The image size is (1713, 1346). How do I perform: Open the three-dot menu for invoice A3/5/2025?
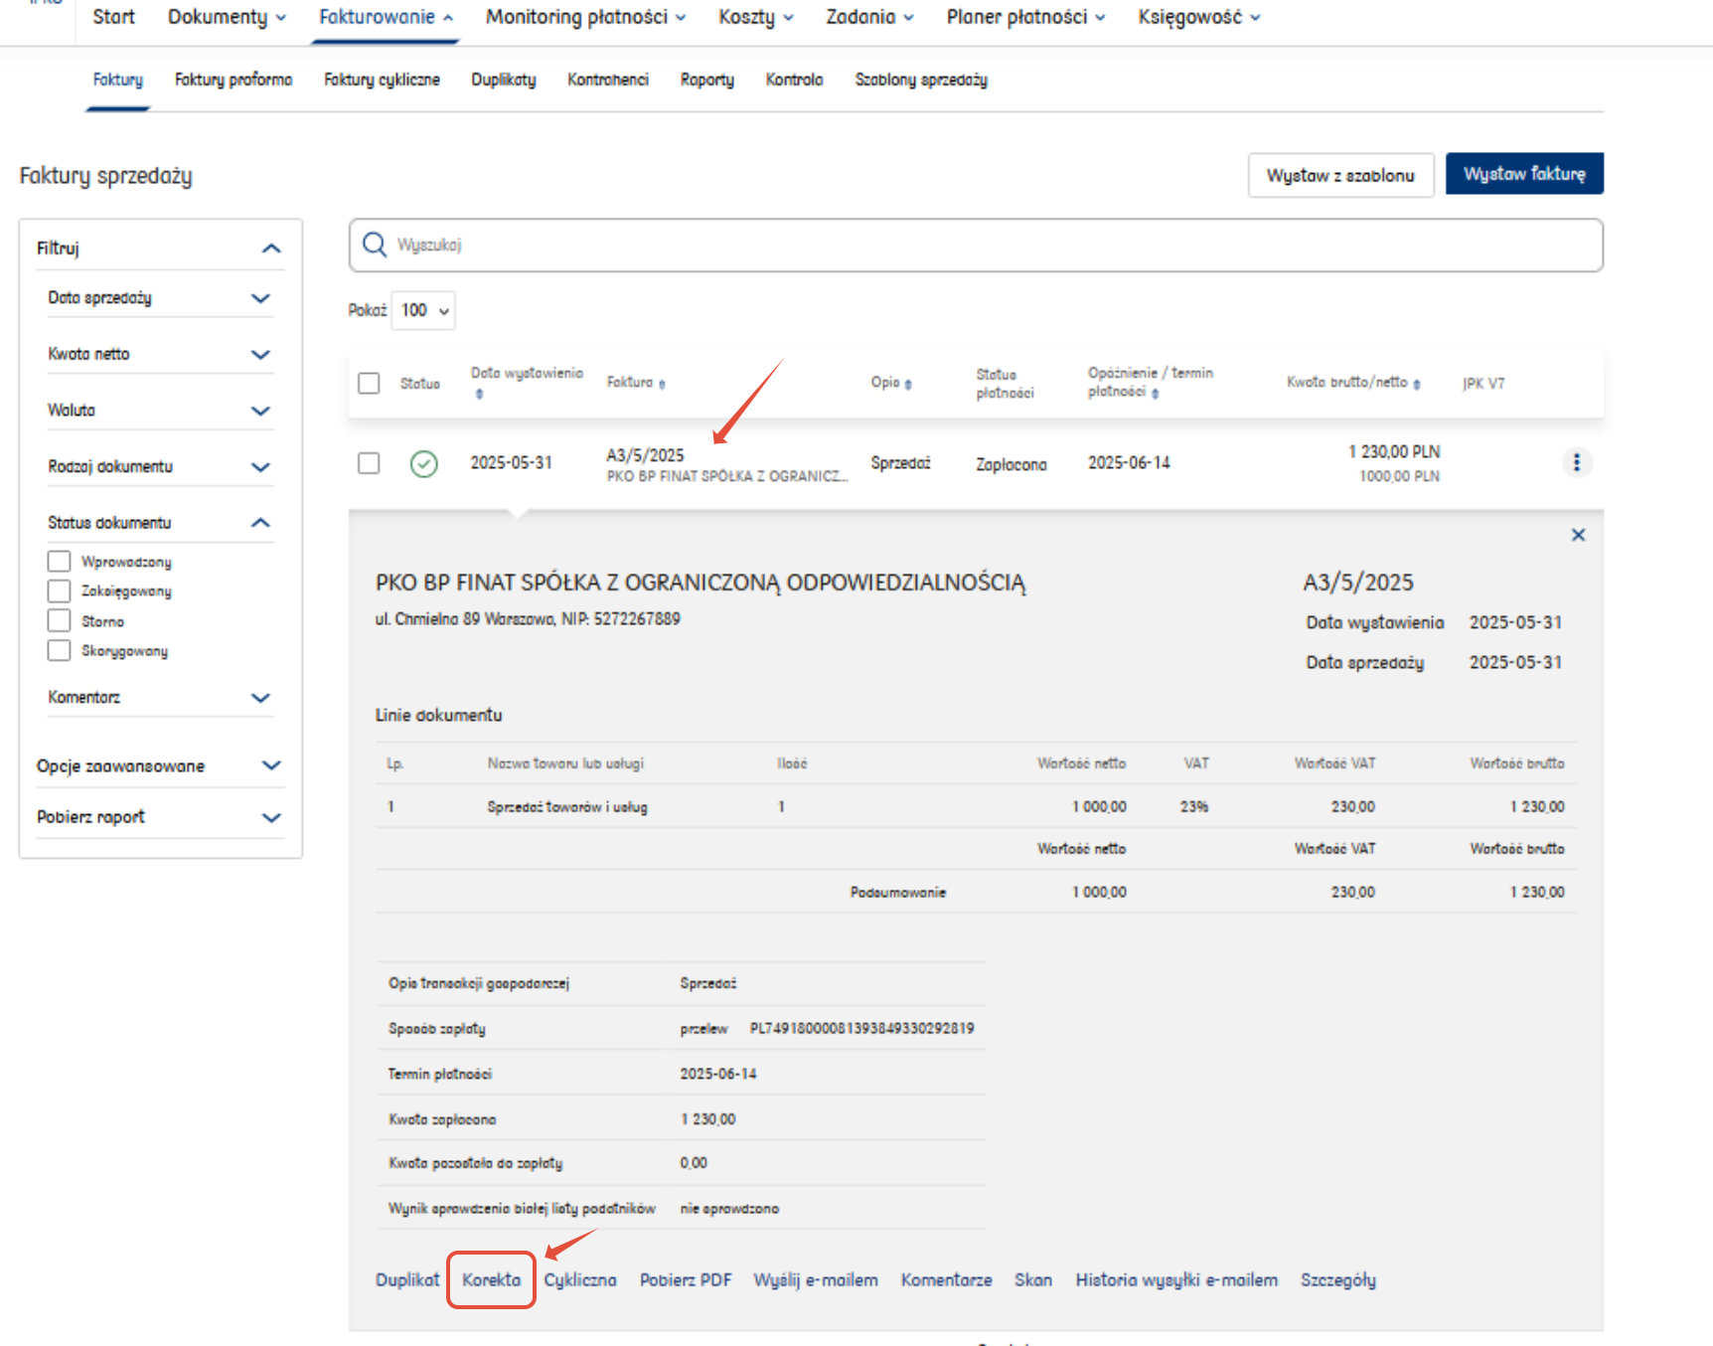[x=1576, y=462]
